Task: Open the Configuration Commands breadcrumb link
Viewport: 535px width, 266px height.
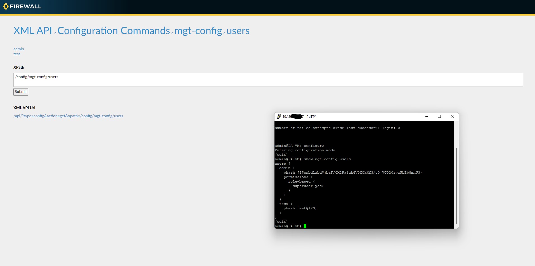Action: 114,31
